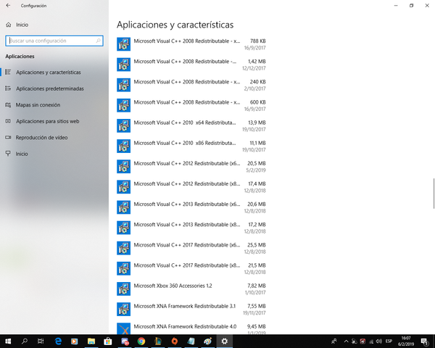435x348 pixels.
Task: Click icon of Visual C++ 2008 row sized 240 KB
Action: point(123,85)
